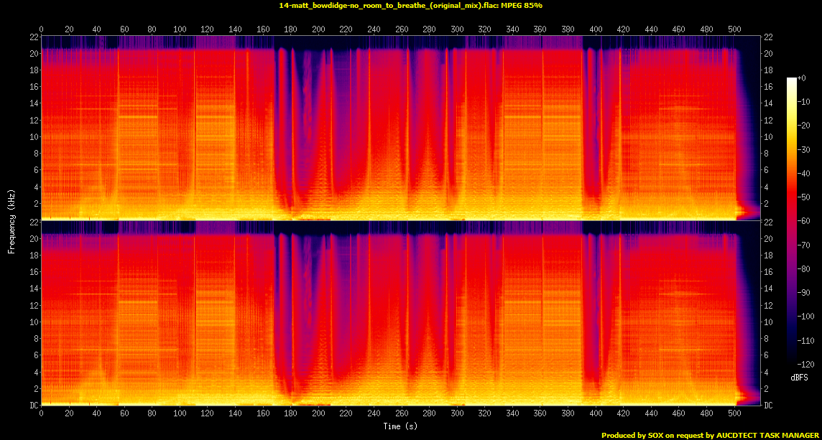Click the '-20' value on the dBFS scale
The width and height of the screenshot is (822, 440).
click(803, 125)
